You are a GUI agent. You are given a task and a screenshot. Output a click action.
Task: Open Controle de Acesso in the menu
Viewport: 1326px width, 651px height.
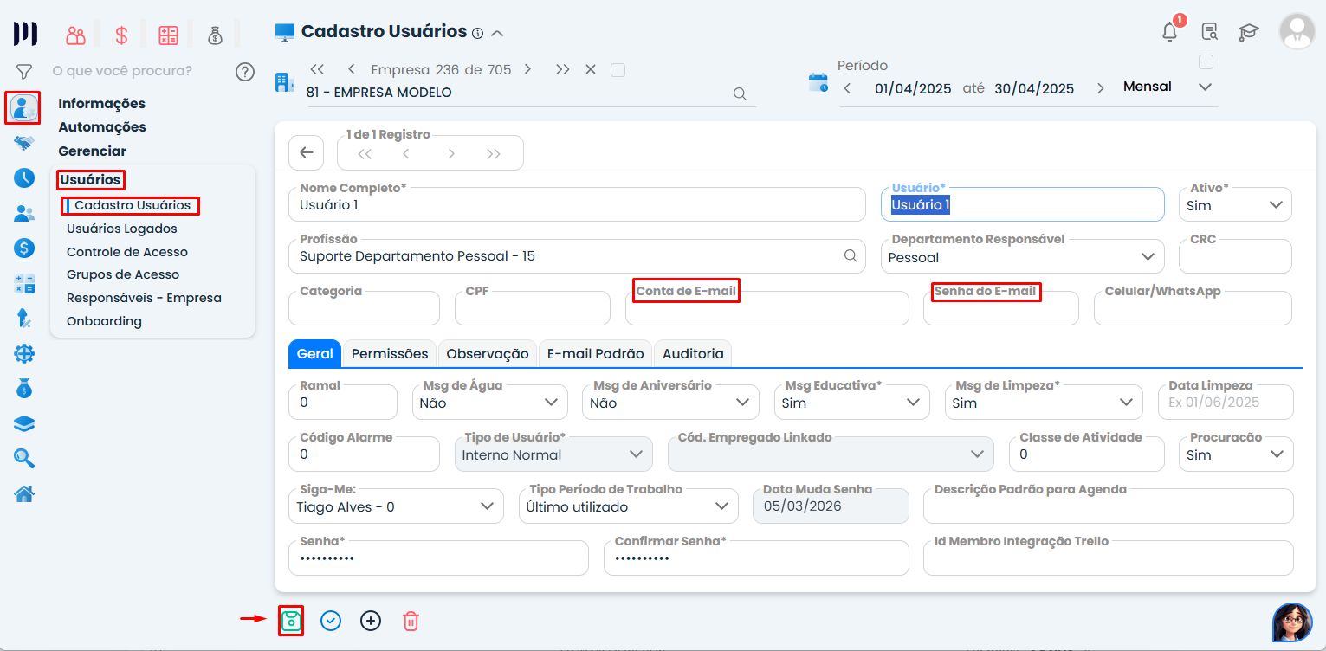[x=127, y=252]
